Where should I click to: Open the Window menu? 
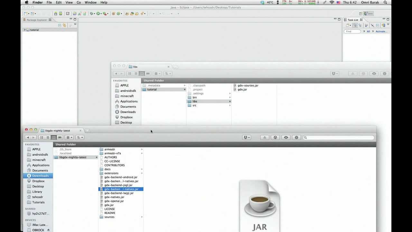click(x=90, y=2)
